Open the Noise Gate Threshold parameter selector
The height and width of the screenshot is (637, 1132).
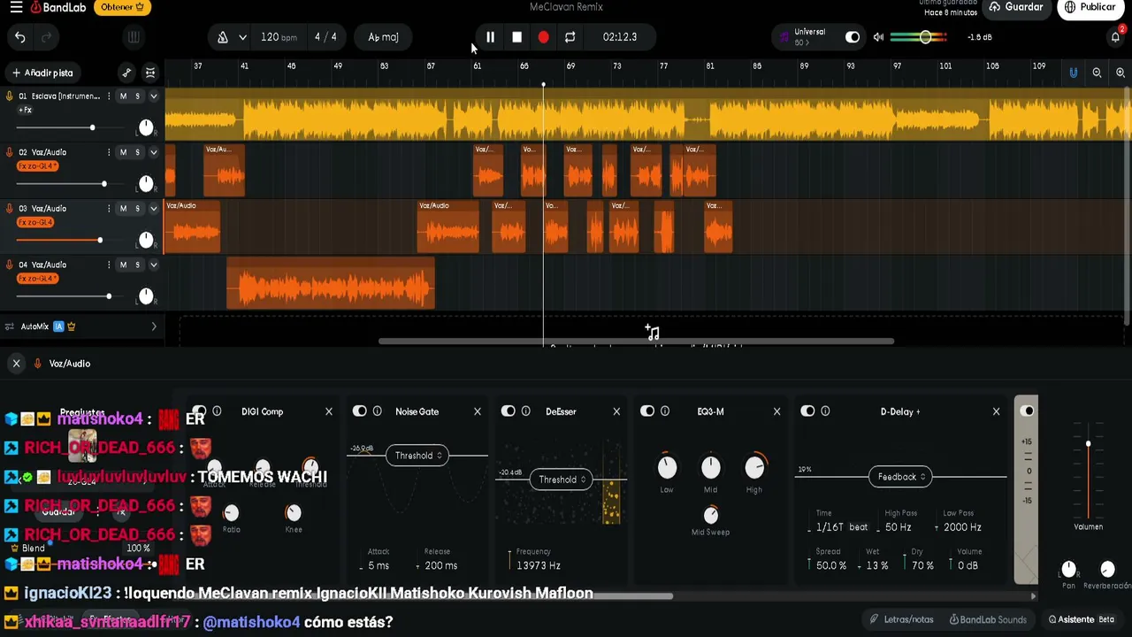click(417, 456)
